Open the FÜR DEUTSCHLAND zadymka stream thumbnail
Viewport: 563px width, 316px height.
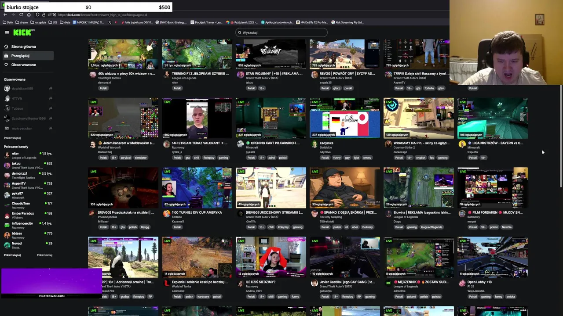click(x=344, y=118)
